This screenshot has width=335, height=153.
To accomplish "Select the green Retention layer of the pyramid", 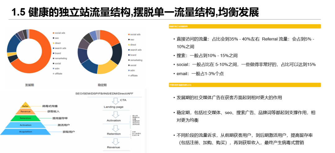I will tap(25, 118).
